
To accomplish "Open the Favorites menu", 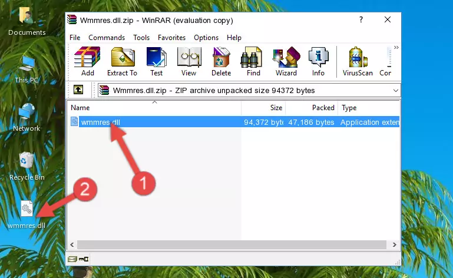I will pyautogui.click(x=171, y=38).
